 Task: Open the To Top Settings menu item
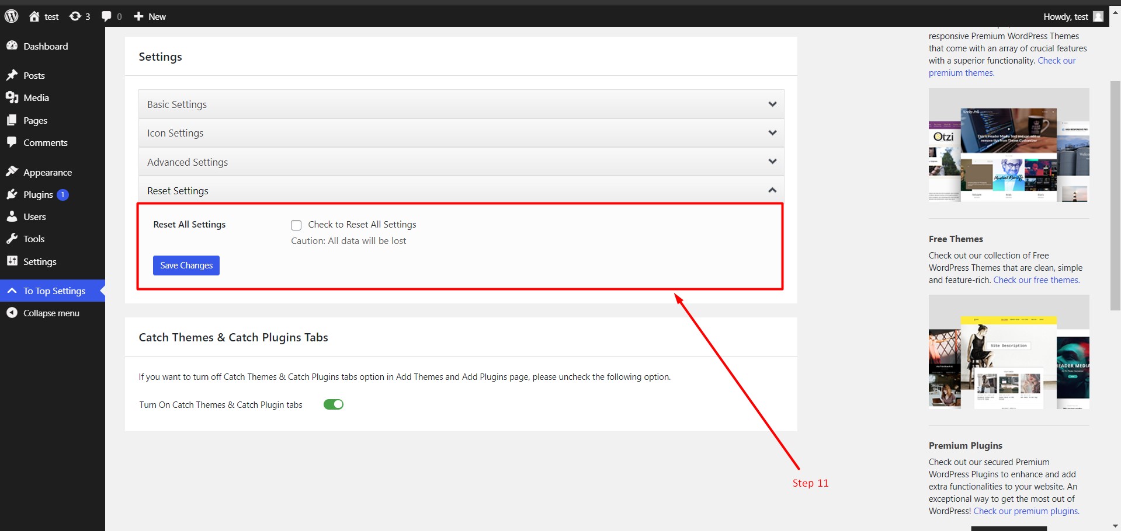point(53,291)
